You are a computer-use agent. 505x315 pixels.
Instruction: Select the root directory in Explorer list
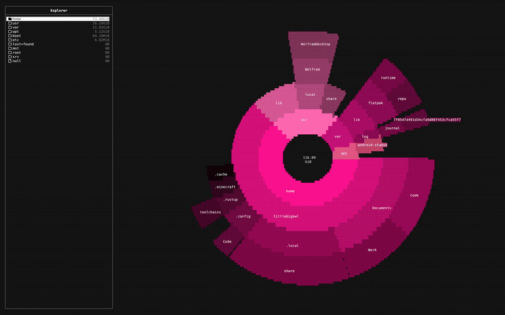tap(16, 52)
